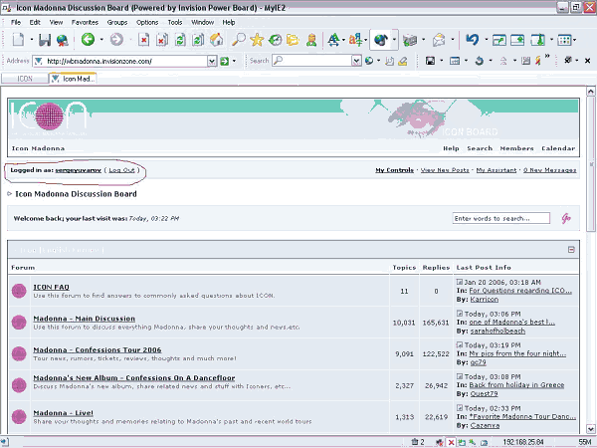Open the Groups menu
The width and height of the screenshot is (597, 448).
click(117, 23)
